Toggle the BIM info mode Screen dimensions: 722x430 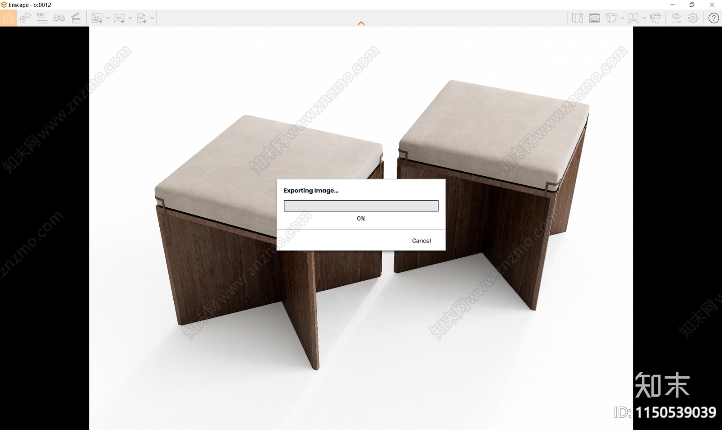pos(42,18)
